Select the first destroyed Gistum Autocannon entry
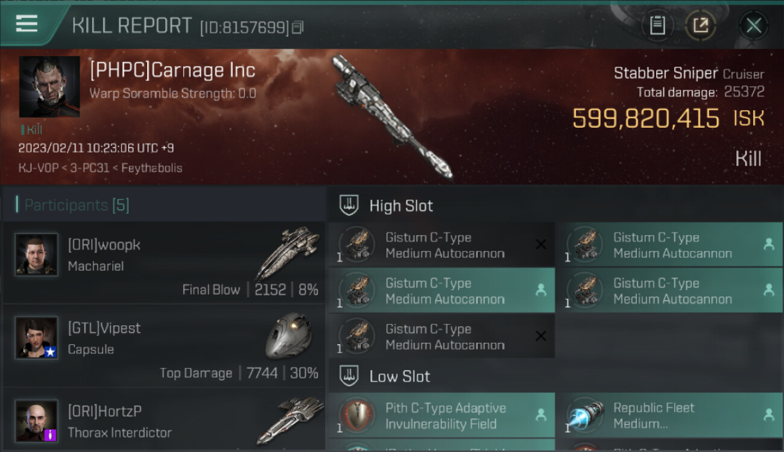This screenshot has height=452, width=784. coord(441,245)
